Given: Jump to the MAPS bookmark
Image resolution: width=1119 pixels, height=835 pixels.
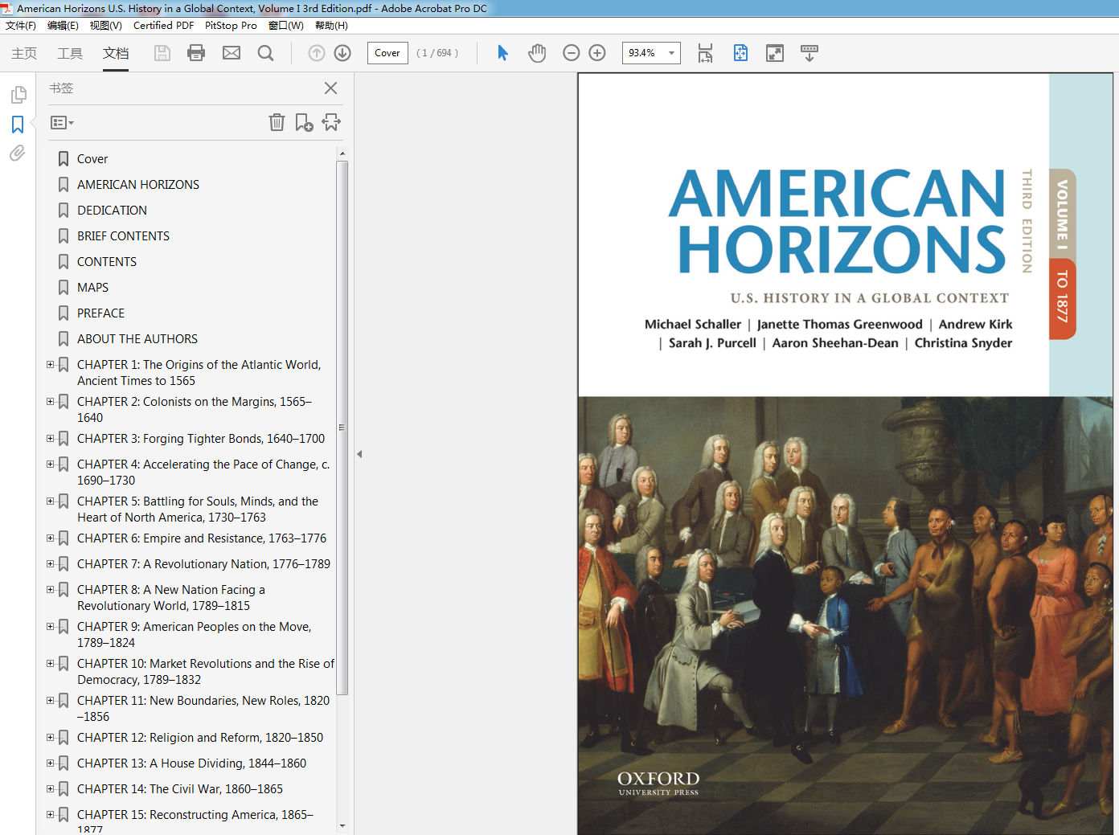Looking at the screenshot, I should tap(92, 288).
